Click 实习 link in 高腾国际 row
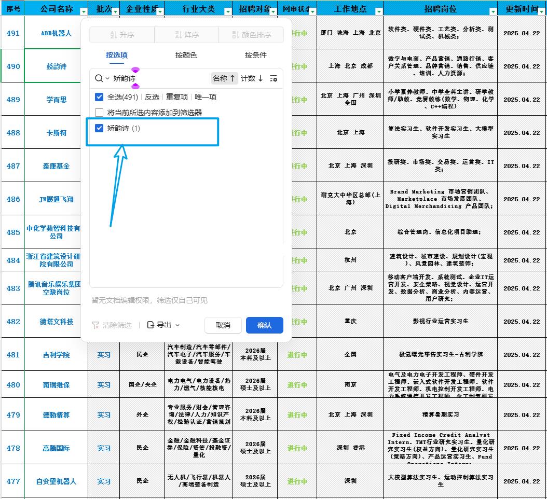Viewport: 547px width, 499px height. [x=104, y=448]
